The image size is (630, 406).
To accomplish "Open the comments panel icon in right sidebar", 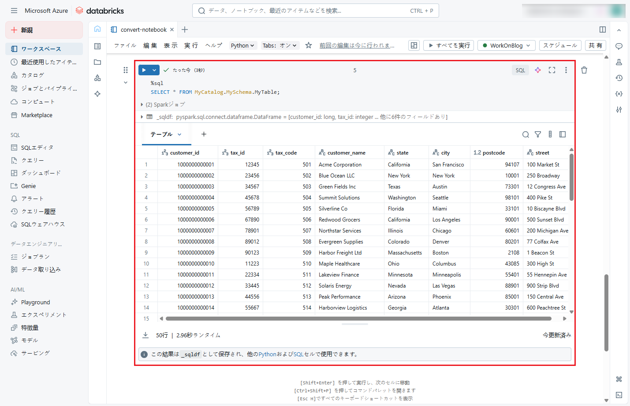I will (x=619, y=46).
